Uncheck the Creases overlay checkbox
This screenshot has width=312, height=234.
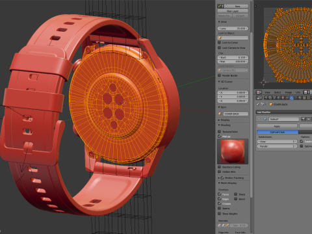click(x=219, y=203)
